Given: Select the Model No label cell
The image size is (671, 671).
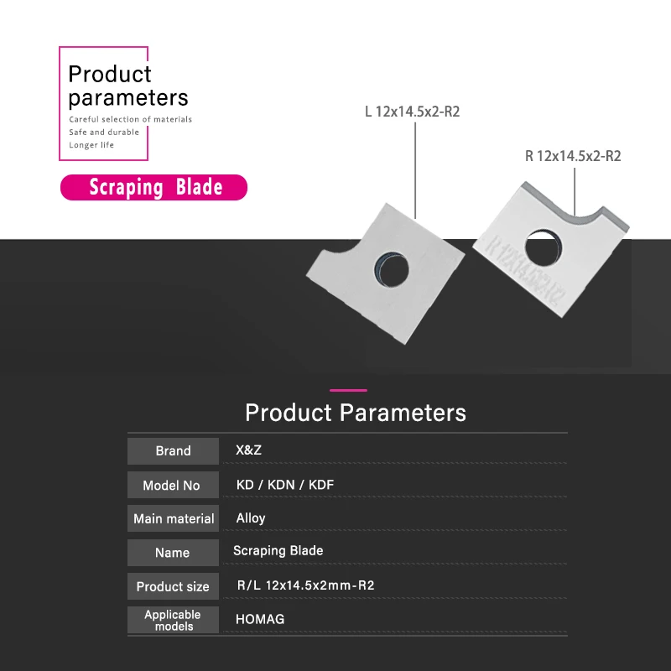Looking at the screenshot, I should coord(173,486).
